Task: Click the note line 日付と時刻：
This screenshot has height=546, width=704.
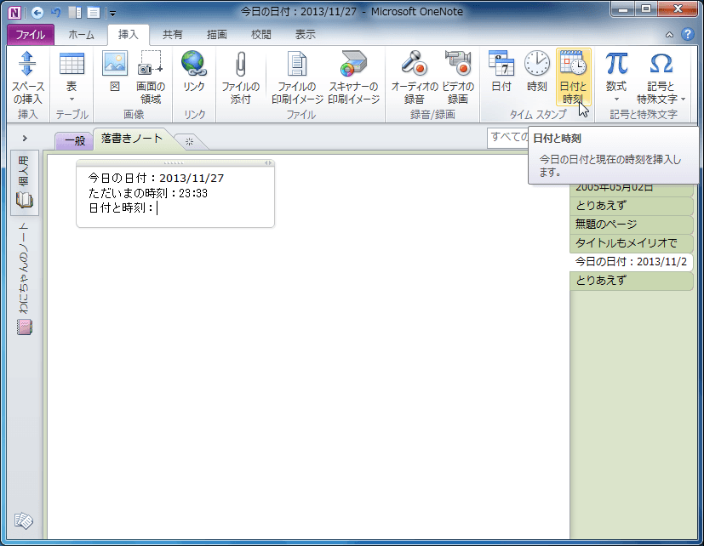Action: (x=121, y=208)
